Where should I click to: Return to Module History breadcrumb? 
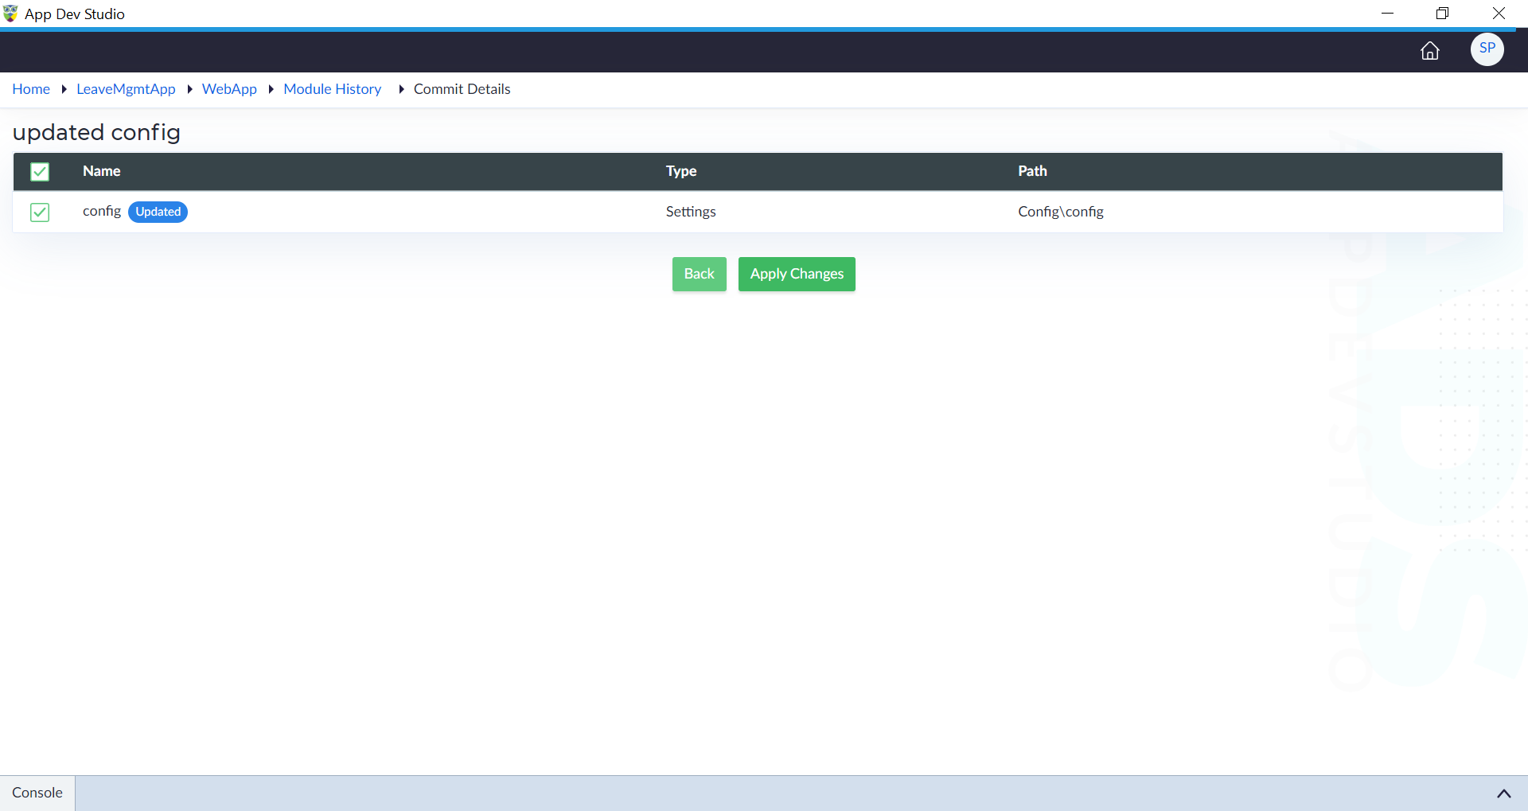coord(333,89)
